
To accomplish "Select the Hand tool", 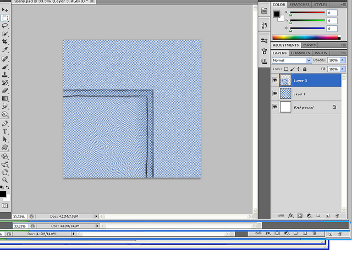I will point(5,172).
